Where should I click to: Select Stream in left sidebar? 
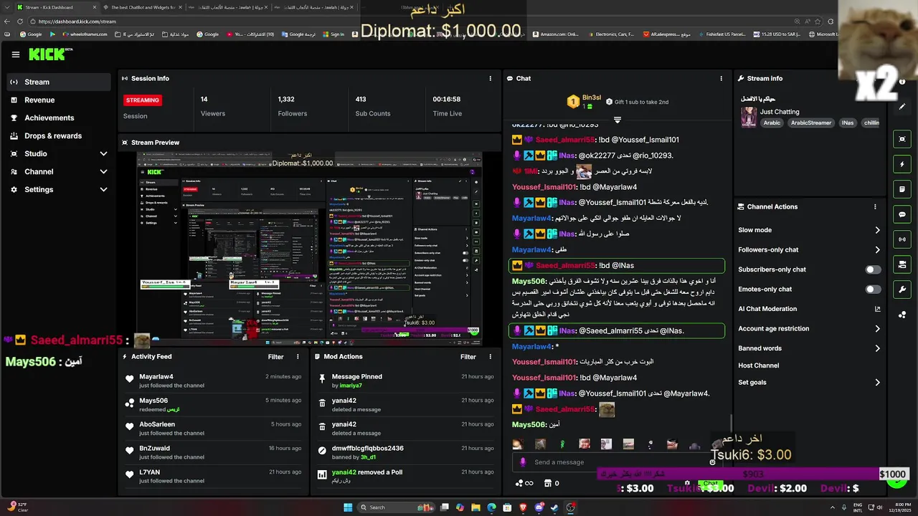click(x=59, y=82)
